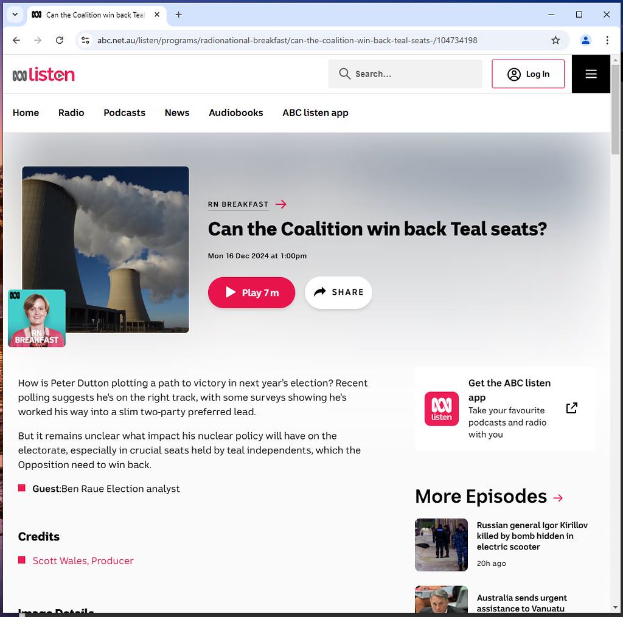Image resolution: width=623 pixels, height=617 pixels.
Task: Open the Chrome profile avatar
Action: pyautogui.click(x=585, y=40)
